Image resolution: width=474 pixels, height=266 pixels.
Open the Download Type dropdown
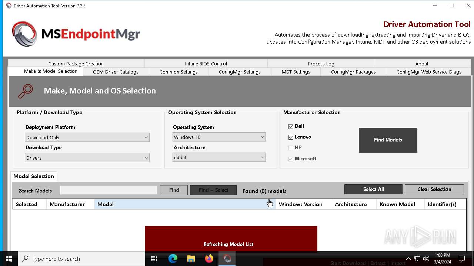click(x=87, y=158)
